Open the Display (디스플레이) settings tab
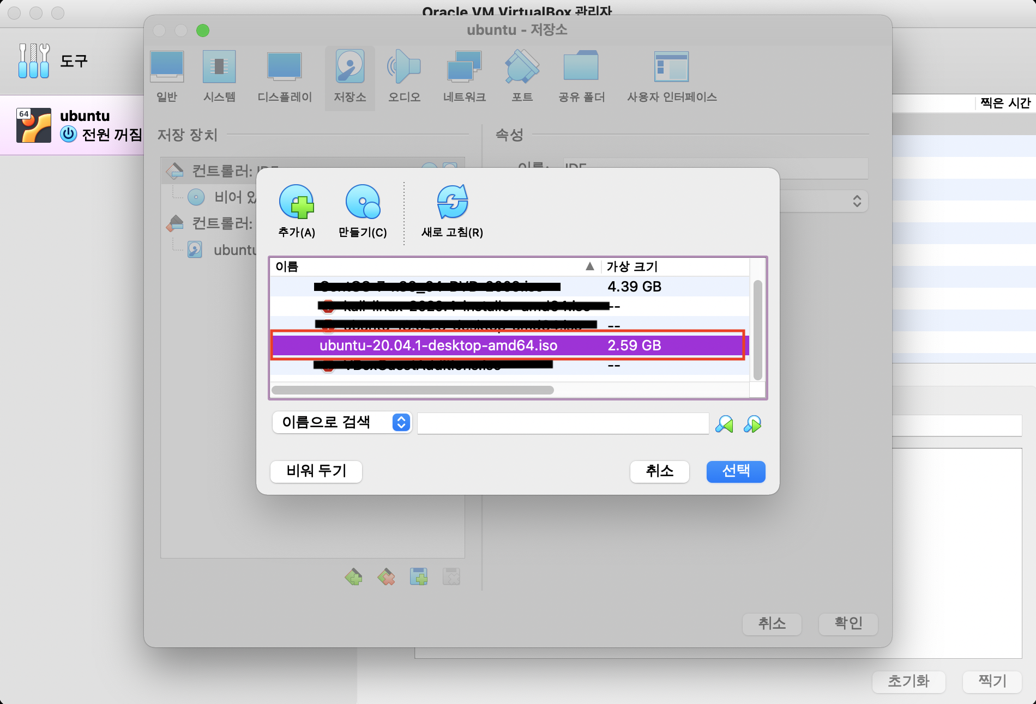The height and width of the screenshot is (704, 1036). click(x=285, y=77)
